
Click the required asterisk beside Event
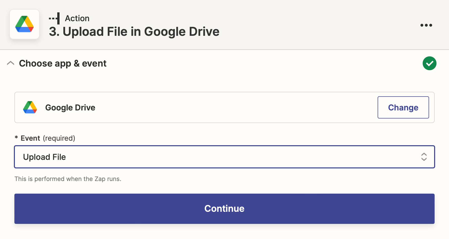coord(16,138)
